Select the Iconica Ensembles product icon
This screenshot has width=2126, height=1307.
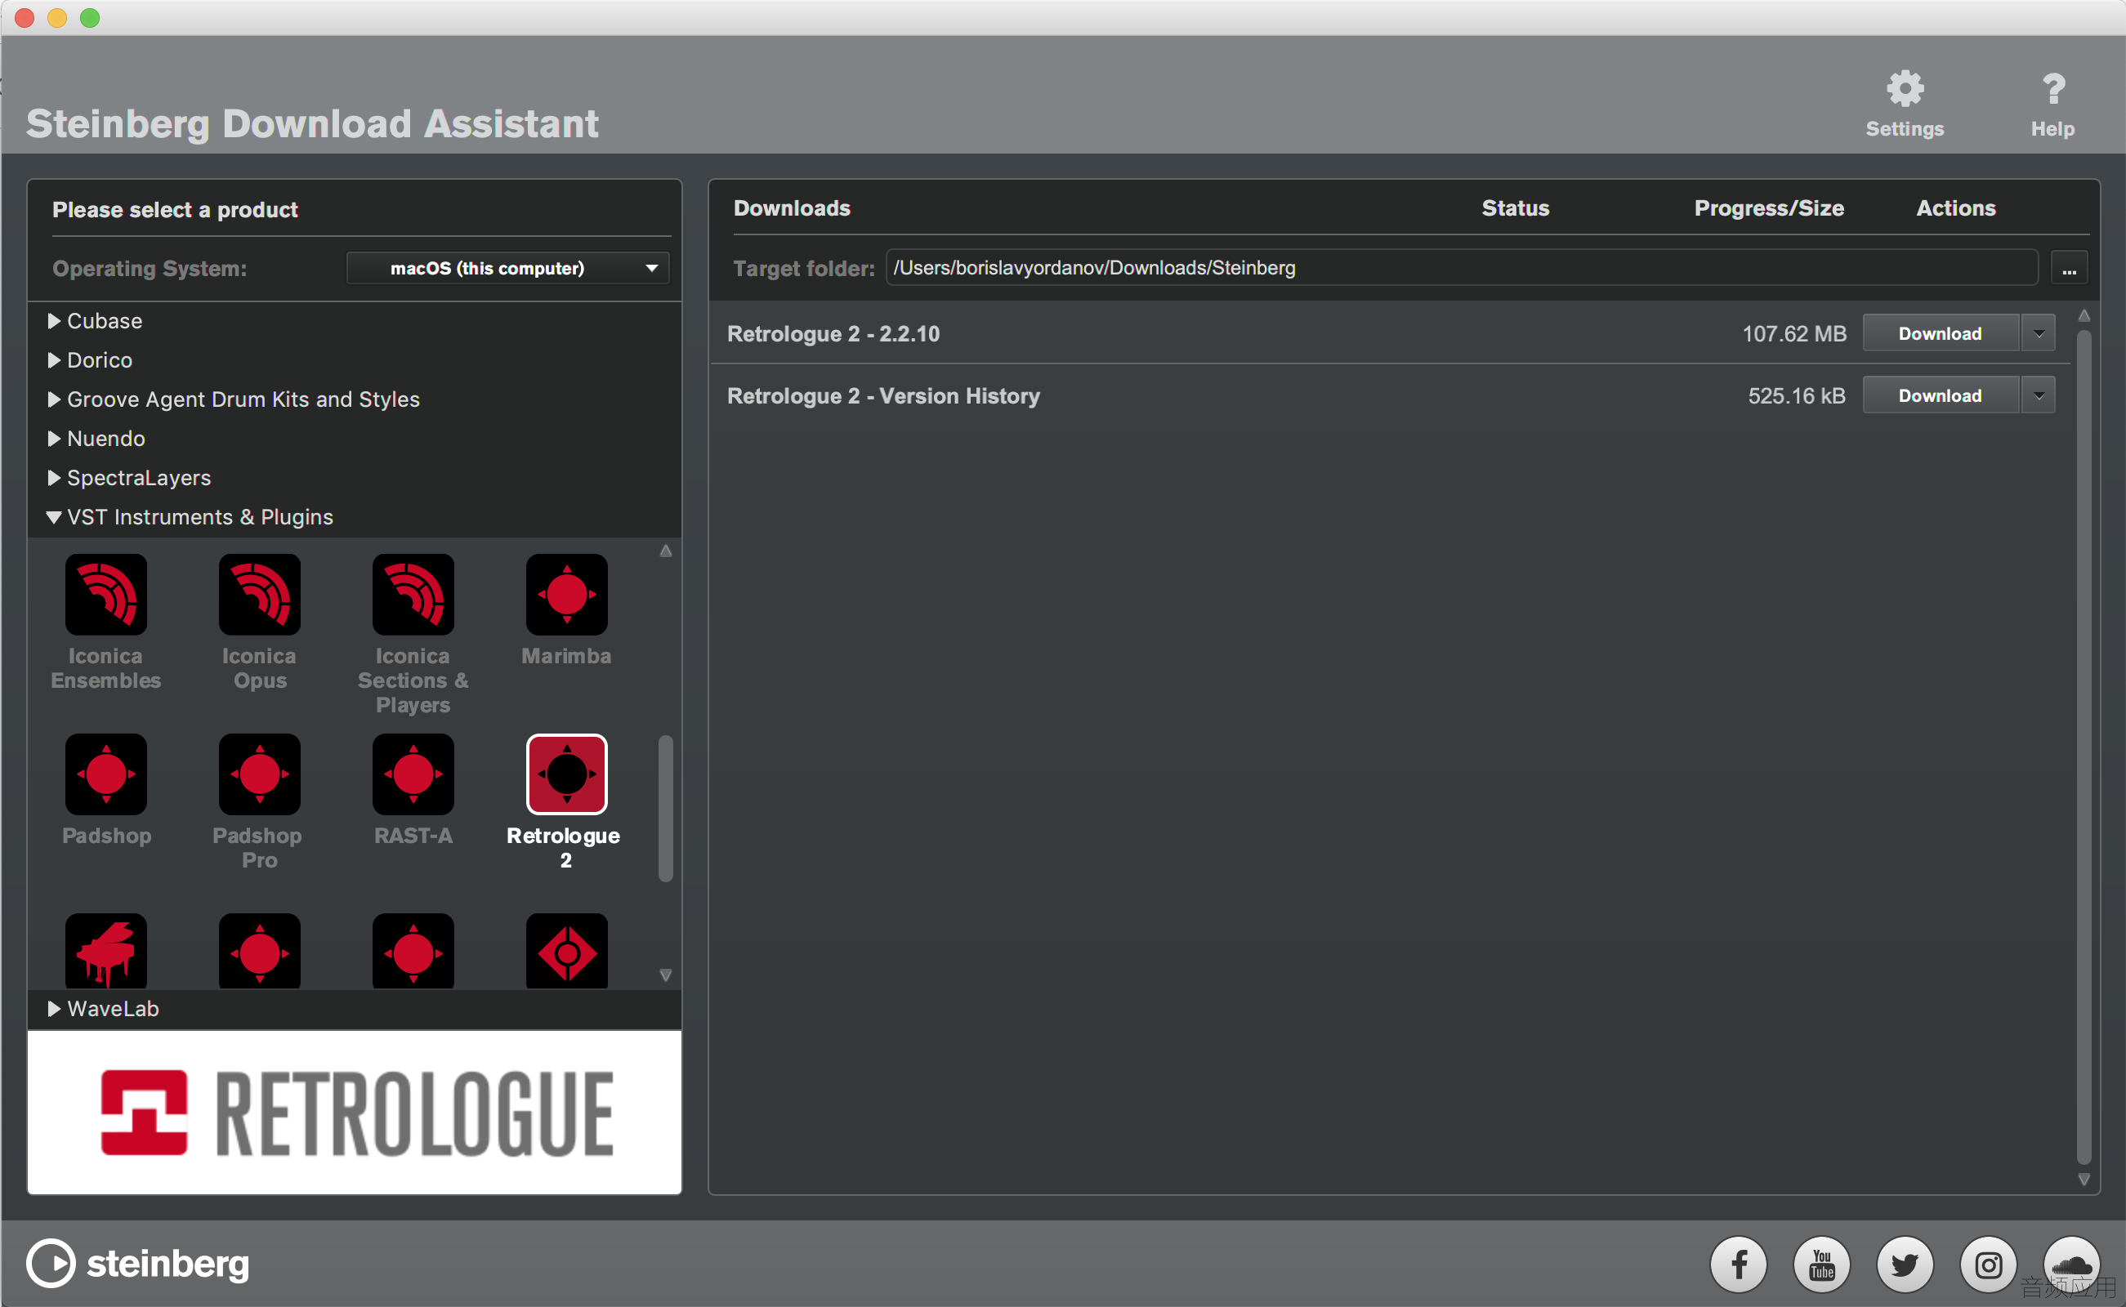(x=106, y=595)
